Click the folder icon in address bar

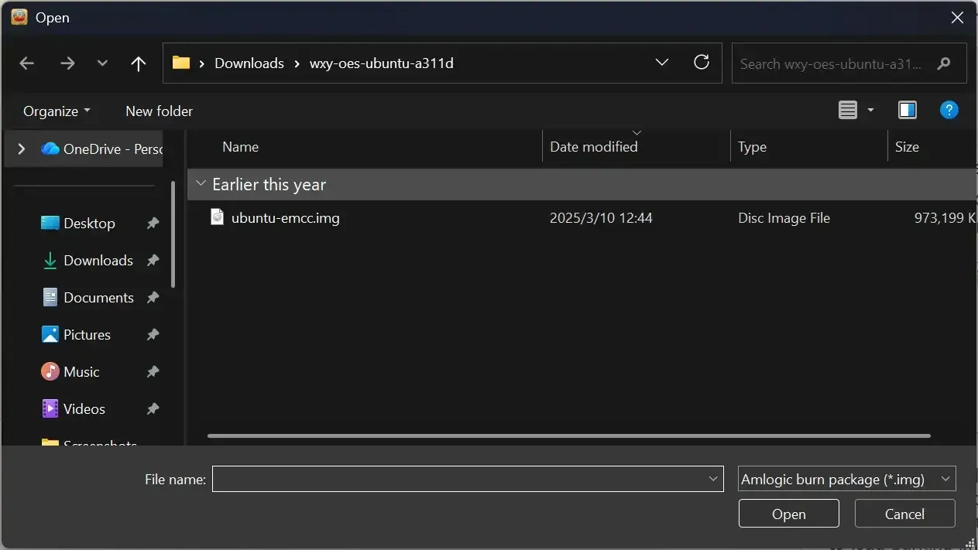click(181, 63)
